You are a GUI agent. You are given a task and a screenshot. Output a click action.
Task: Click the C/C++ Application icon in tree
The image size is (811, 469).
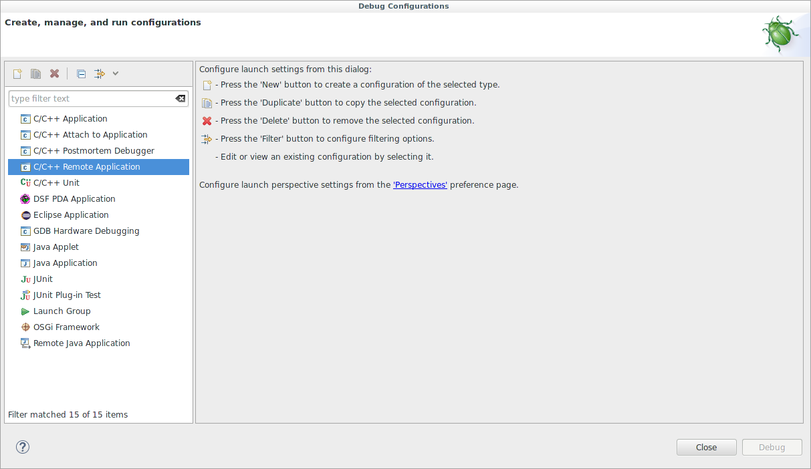click(x=25, y=119)
